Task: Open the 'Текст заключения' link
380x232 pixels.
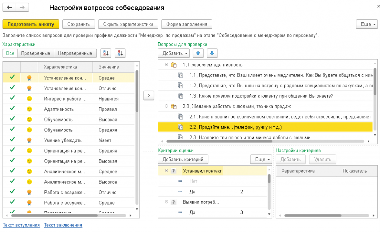Action: 63,225
